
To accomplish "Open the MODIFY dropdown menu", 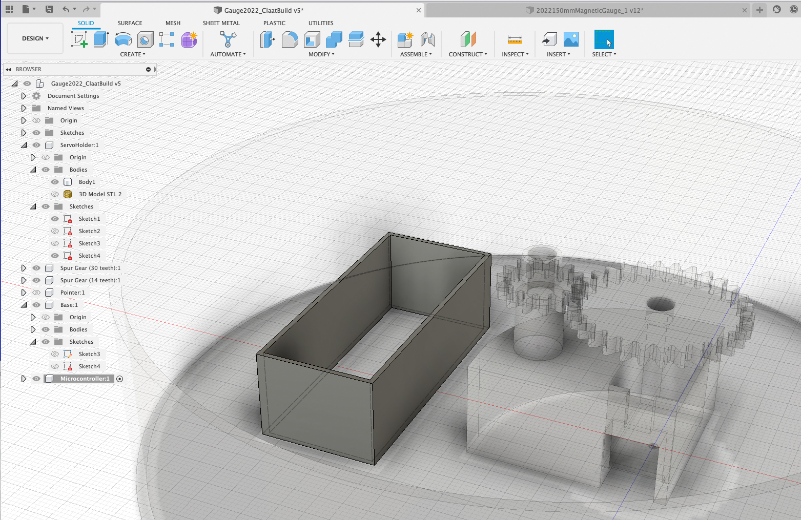I will coord(321,54).
